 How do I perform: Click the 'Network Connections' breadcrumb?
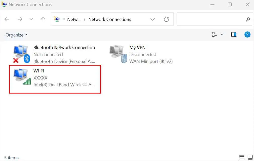coord(110,19)
